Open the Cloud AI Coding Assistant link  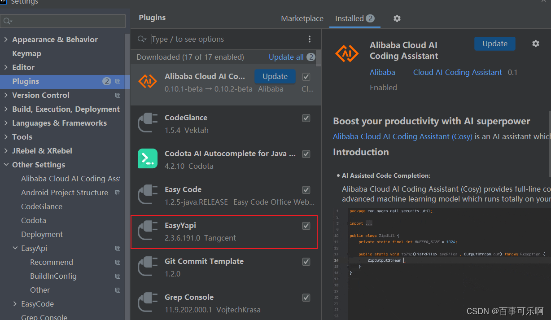458,72
